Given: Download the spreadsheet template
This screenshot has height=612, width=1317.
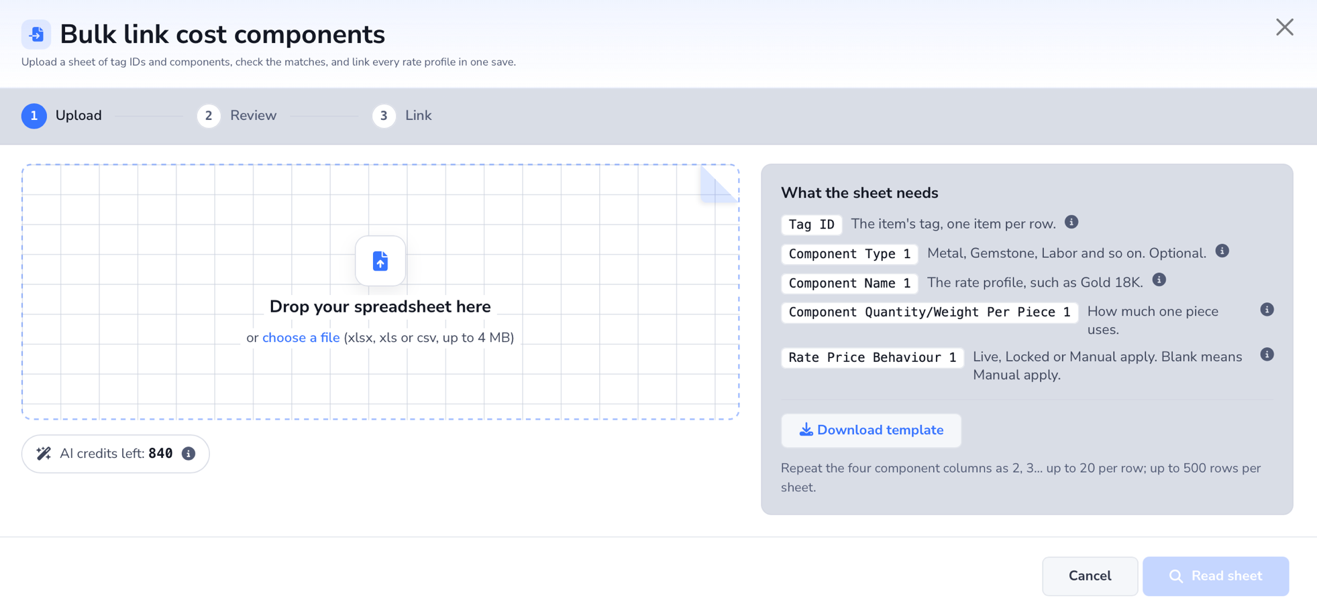Looking at the screenshot, I should click(x=871, y=430).
